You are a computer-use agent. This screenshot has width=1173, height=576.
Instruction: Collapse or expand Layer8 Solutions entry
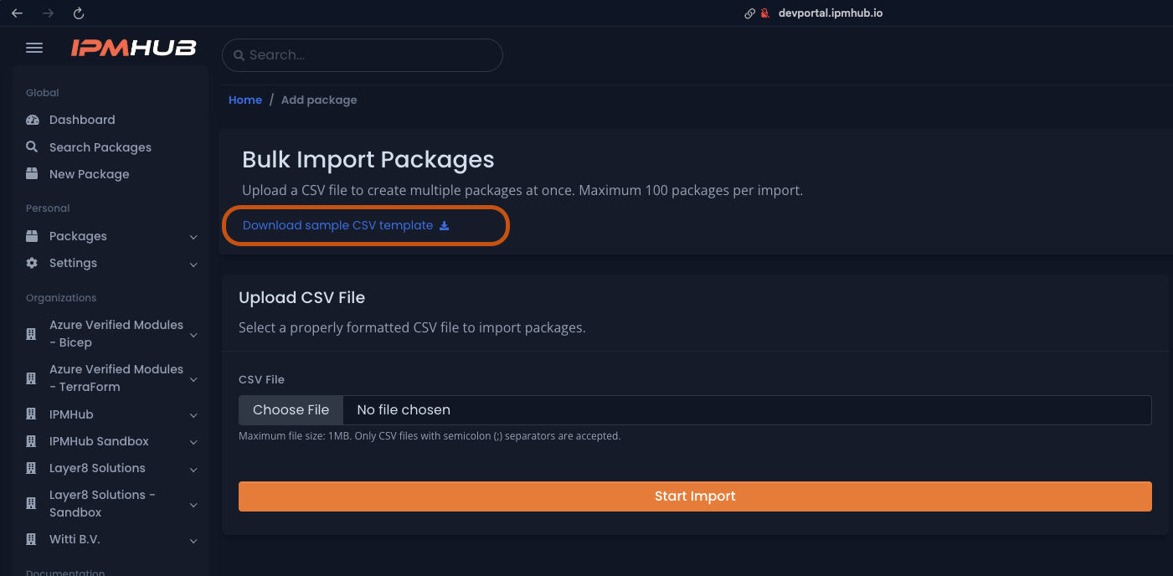pos(193,468)
